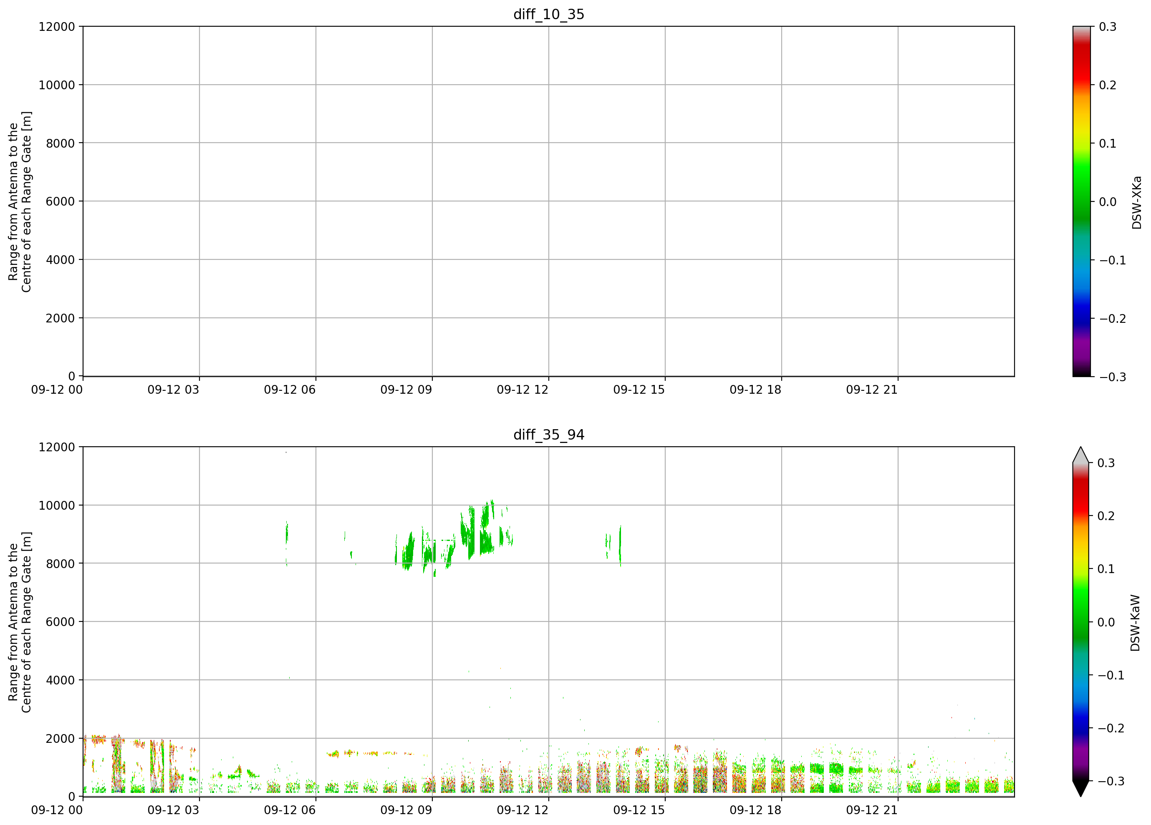Select the '8000' y tick of diff_35_94
This screenshot has width=1151, height=825.
61,563
